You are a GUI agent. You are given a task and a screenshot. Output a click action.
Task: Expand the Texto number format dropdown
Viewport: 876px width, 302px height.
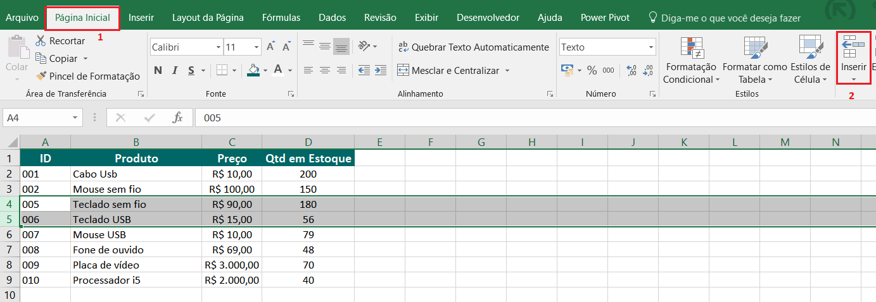(x=651, y=47)
